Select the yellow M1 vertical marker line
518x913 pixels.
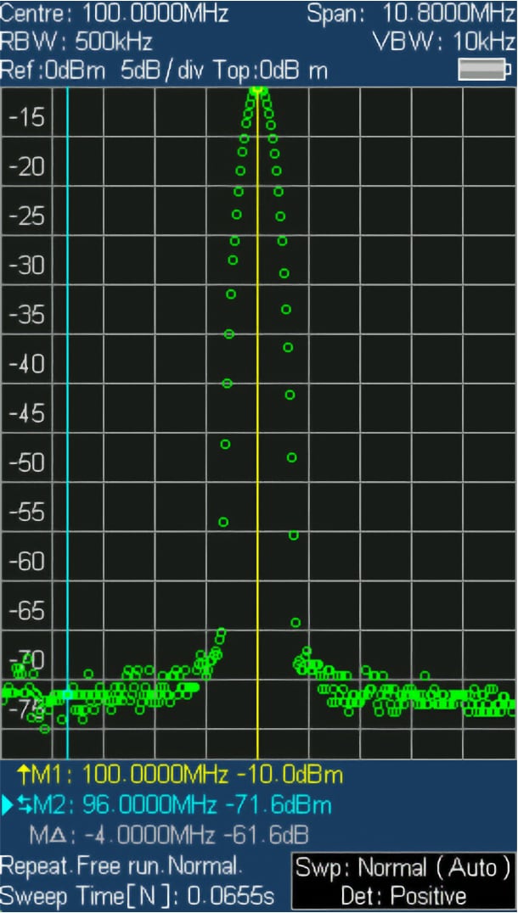pyautogui.click(x=257, y=425)
